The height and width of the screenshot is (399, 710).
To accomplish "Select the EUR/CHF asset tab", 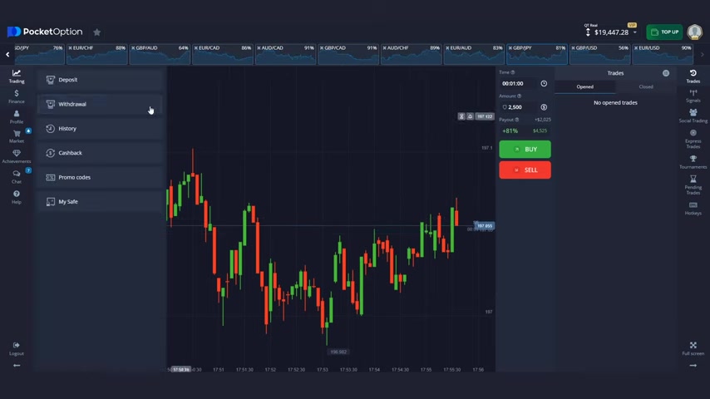I will click(x=97, y=54).
